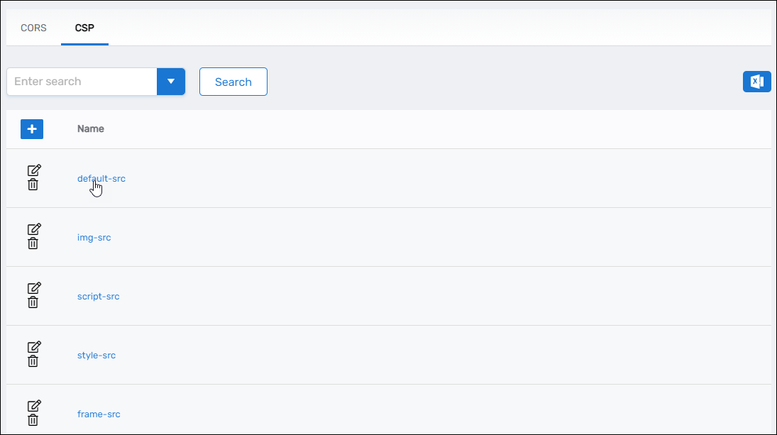The image size is (777, 435).
Task: Click the Name column header
Action: [90, 129]
